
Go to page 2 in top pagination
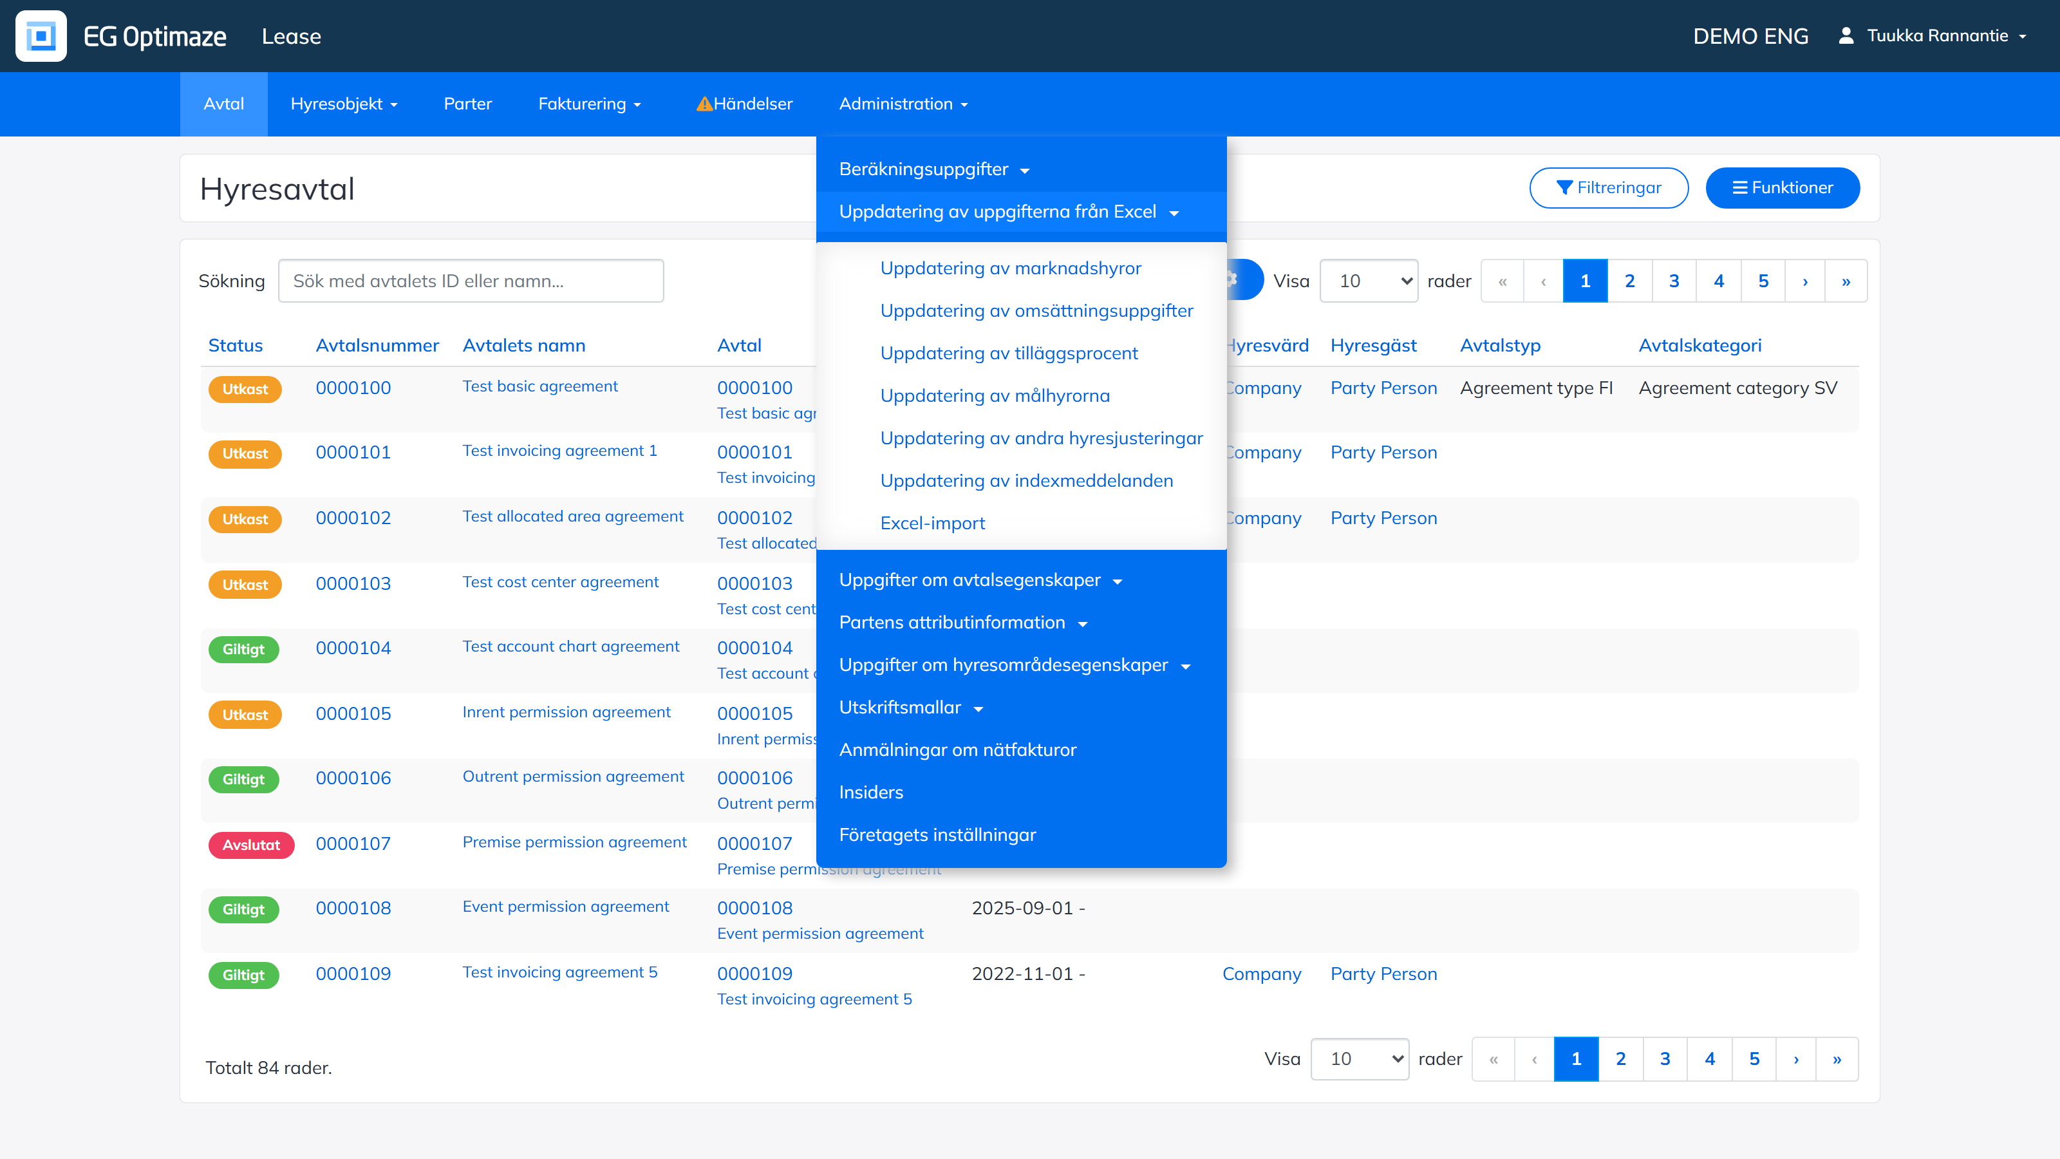point(1630,281)
